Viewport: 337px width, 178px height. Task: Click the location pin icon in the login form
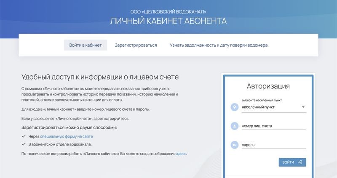234,107
